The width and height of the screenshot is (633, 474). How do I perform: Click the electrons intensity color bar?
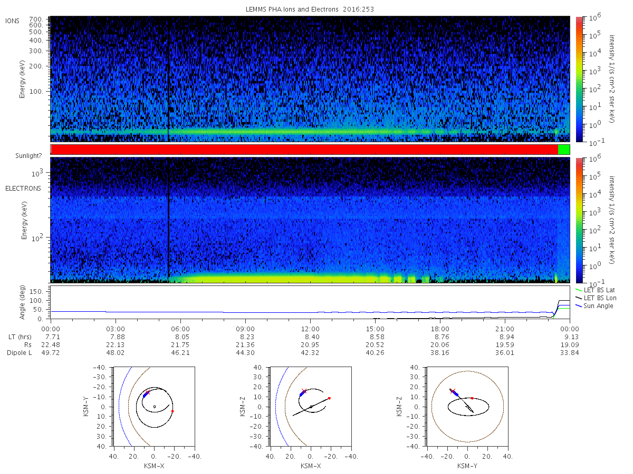(579, 220)
